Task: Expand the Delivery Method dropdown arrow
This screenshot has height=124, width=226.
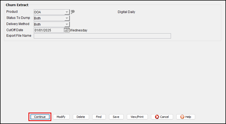Action: [x=67, y=24]
